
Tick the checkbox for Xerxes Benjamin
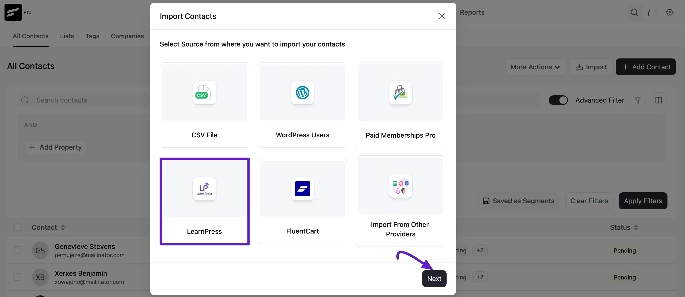tap(18, 277)
